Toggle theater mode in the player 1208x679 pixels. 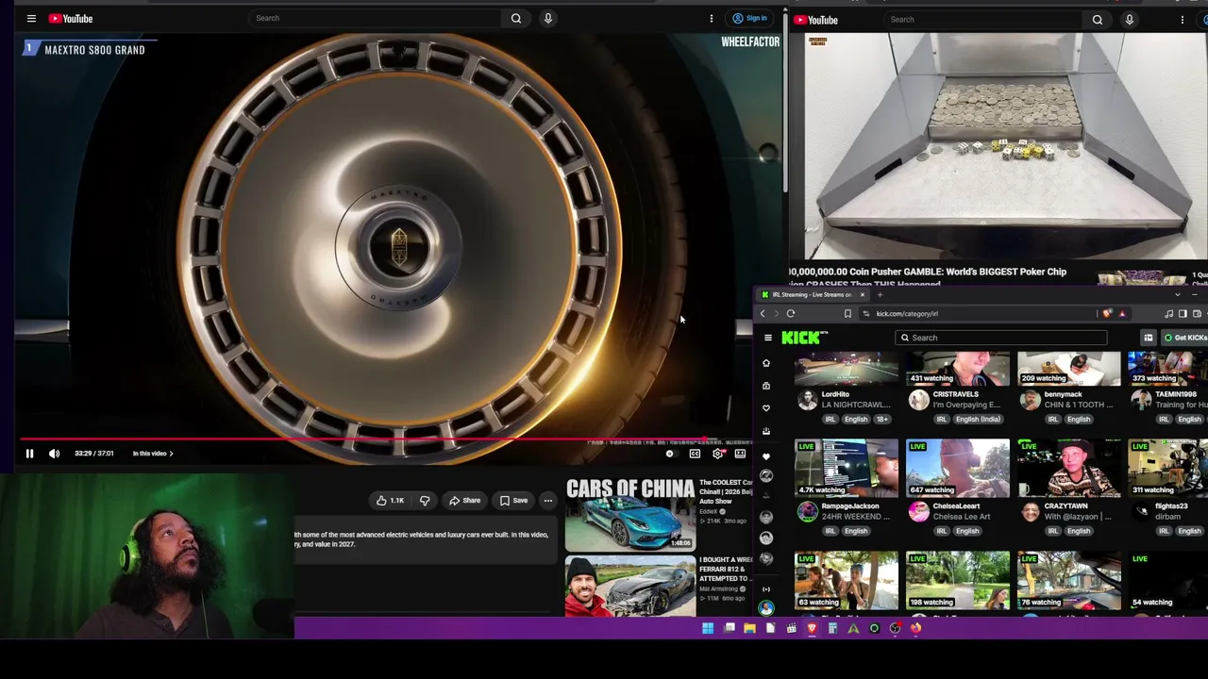[741, 454]
